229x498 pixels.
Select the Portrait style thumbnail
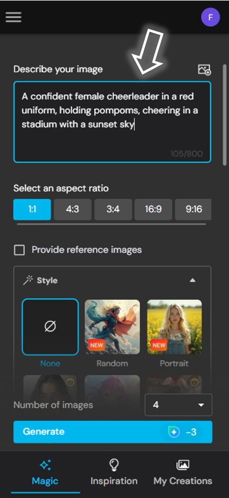tap(174, 327)
